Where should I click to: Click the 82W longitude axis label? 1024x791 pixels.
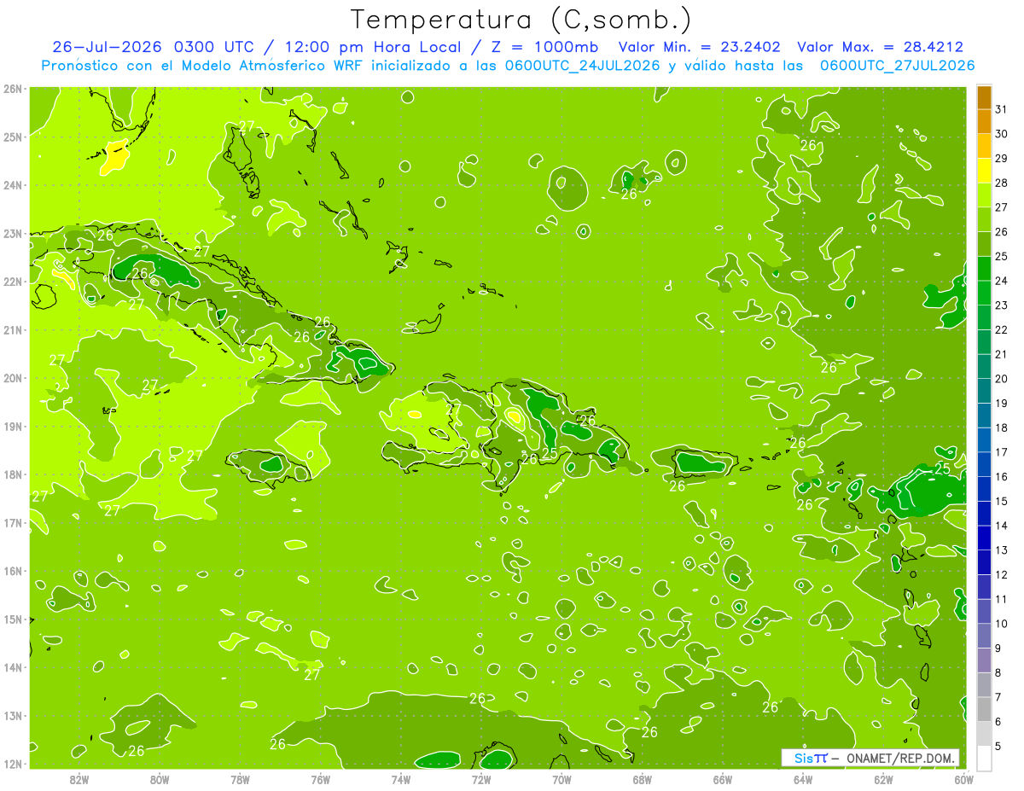[x=79, y=779]
